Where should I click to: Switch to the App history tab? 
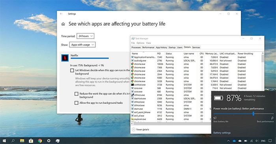(161, 48)
